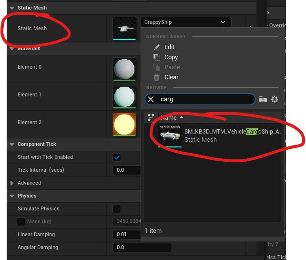306x260 pixels.
Task: Open asset picker settings gear
Action: (275, 99)
